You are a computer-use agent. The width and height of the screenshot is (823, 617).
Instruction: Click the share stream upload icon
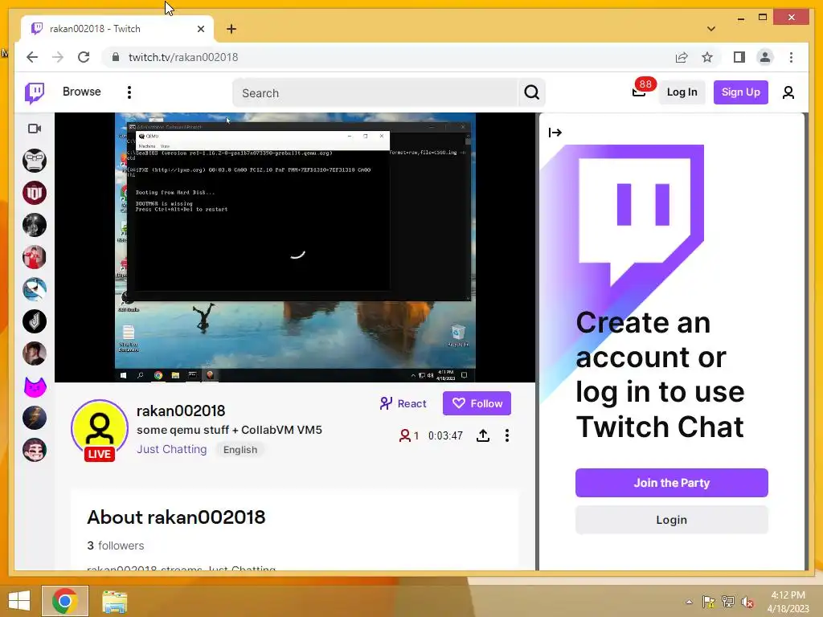[483, 435]
